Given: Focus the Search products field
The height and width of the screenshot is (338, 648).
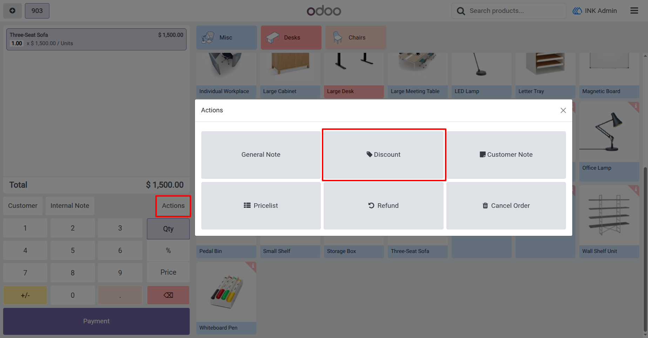Looking at the screenshot, I should click(x=509, y=11).
